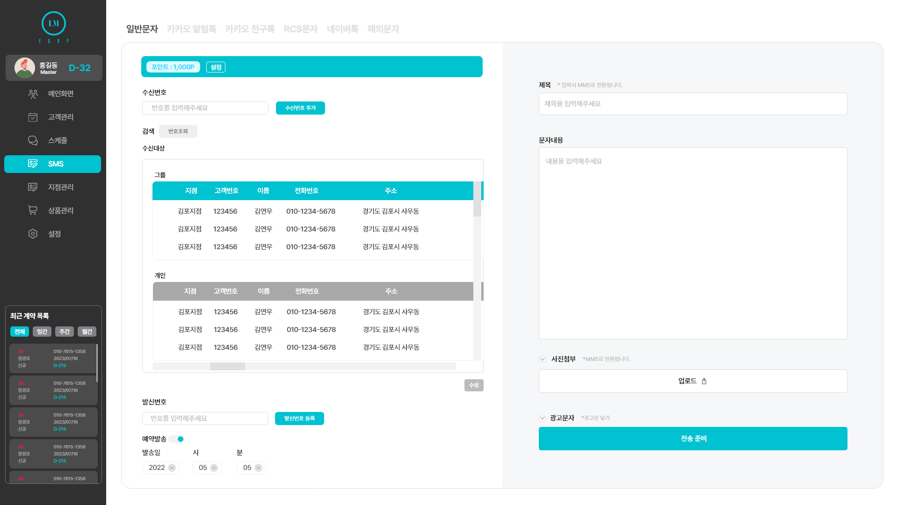This screenshot has width=898, height=505.
Task: Open the 분 minute dropdown
Action: coord(251,468)
